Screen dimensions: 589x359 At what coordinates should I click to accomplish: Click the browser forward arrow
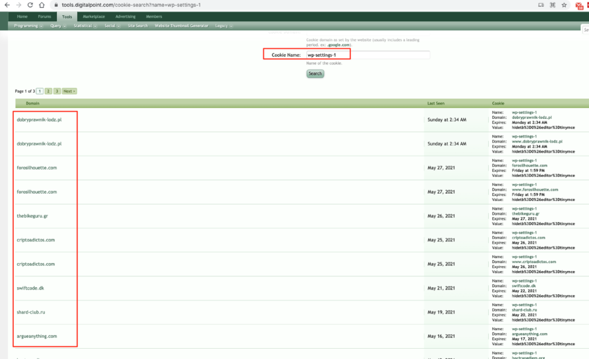pos(19,5)
